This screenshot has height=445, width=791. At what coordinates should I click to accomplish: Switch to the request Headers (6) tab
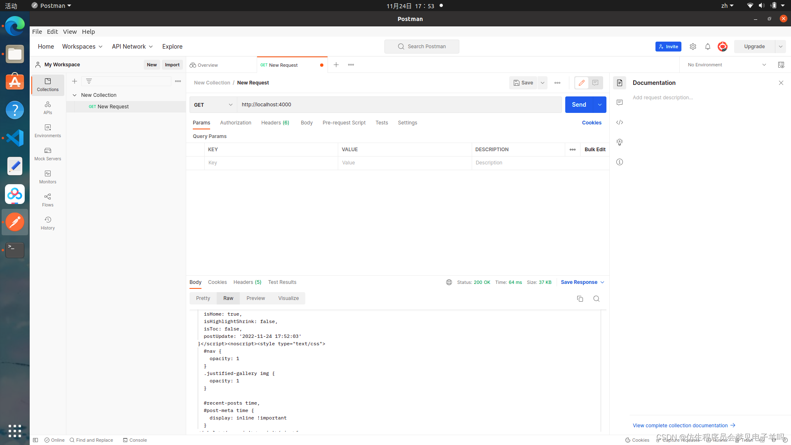275,123
